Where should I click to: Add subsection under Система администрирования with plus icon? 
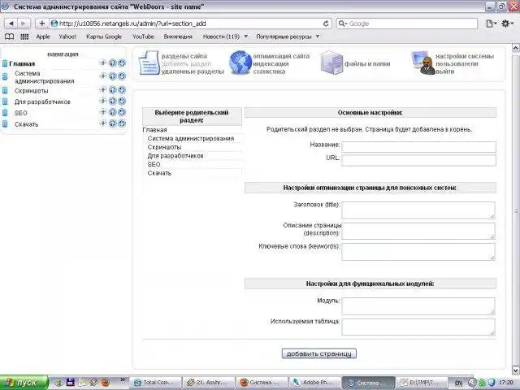click(x=103, y=76)
